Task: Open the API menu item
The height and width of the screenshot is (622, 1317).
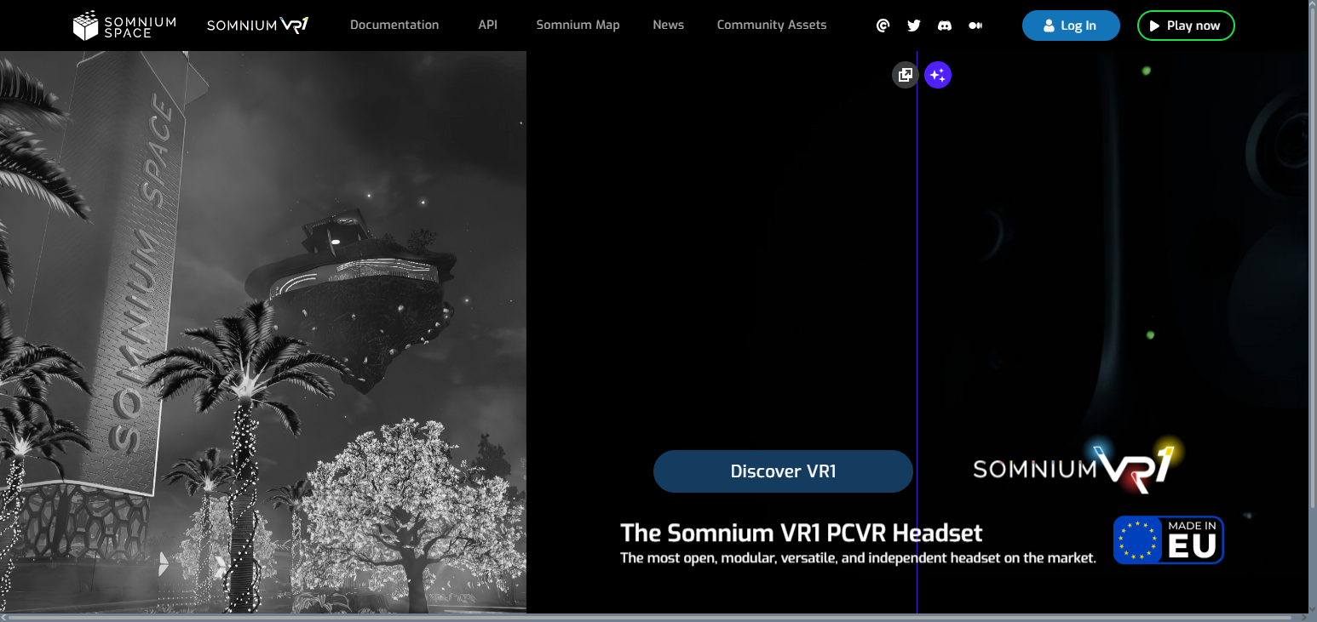Action: coord(488,25)
